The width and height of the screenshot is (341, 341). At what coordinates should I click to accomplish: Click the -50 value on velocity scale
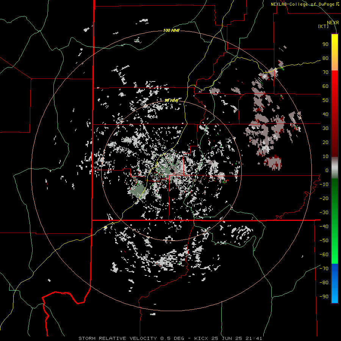(x=324, y=241)
